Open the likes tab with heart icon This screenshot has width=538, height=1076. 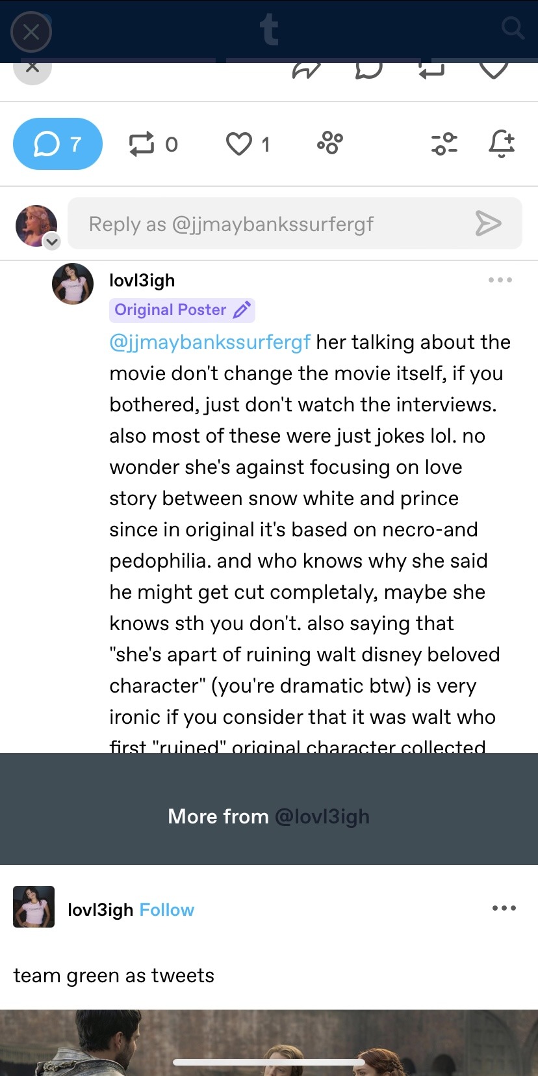coord(248,144)
